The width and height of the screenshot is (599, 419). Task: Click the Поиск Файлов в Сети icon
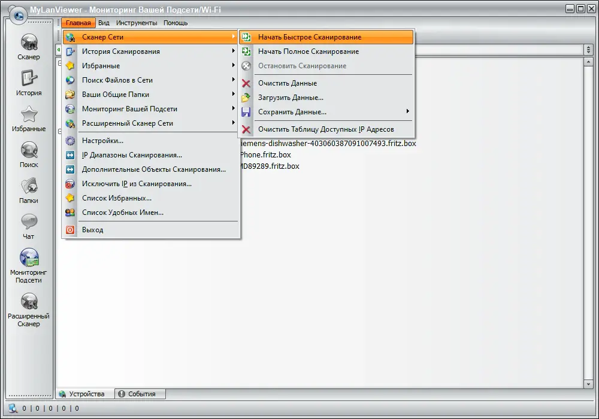pyautogui.click(x=70, y=80)
